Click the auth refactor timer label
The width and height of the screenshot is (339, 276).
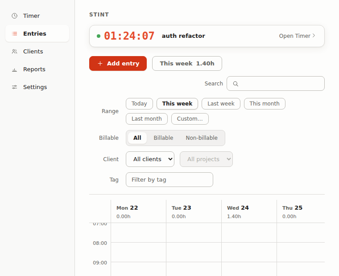click(x=183, y=36)
